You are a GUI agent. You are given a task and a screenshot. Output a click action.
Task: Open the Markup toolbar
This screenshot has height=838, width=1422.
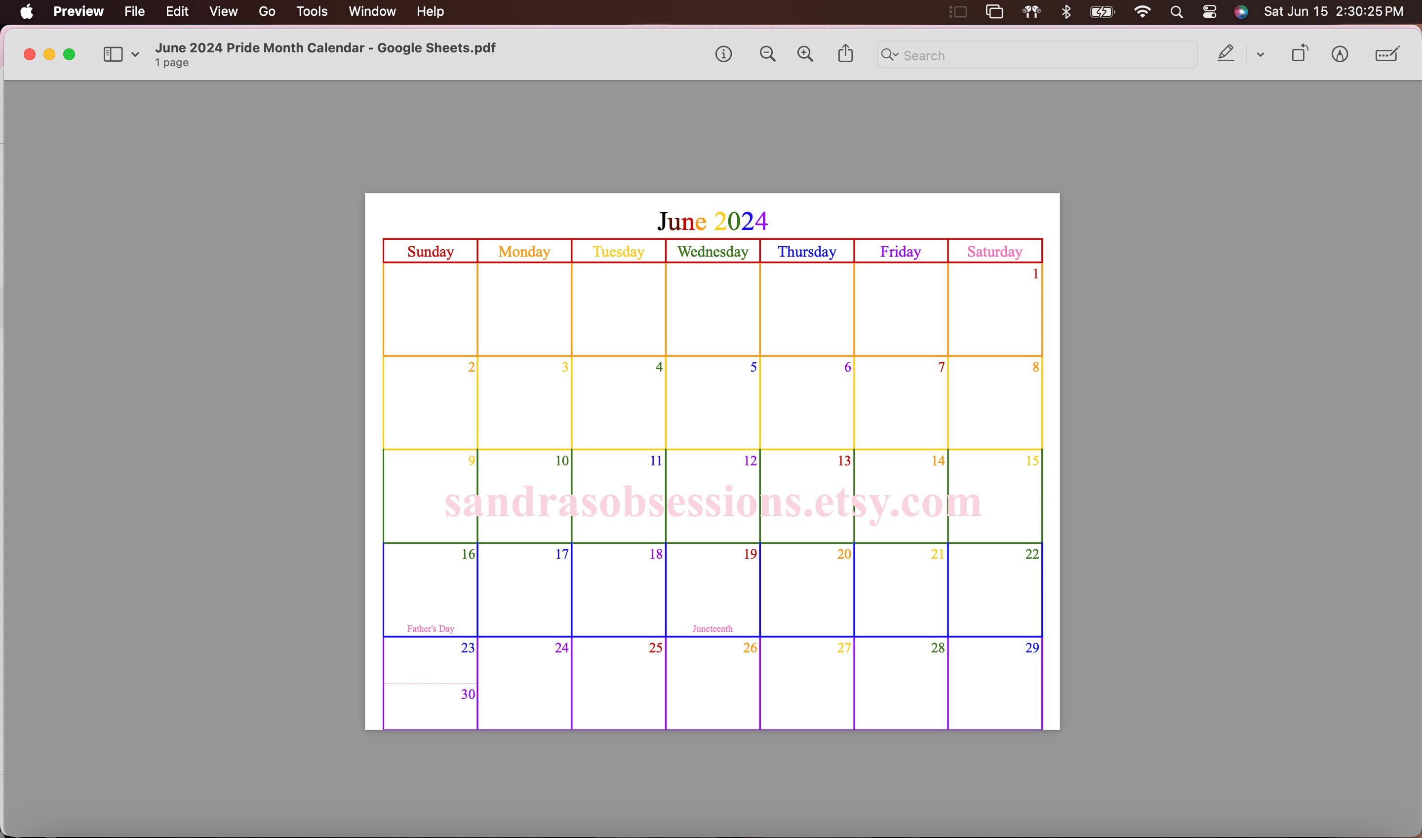[1340, 54]
